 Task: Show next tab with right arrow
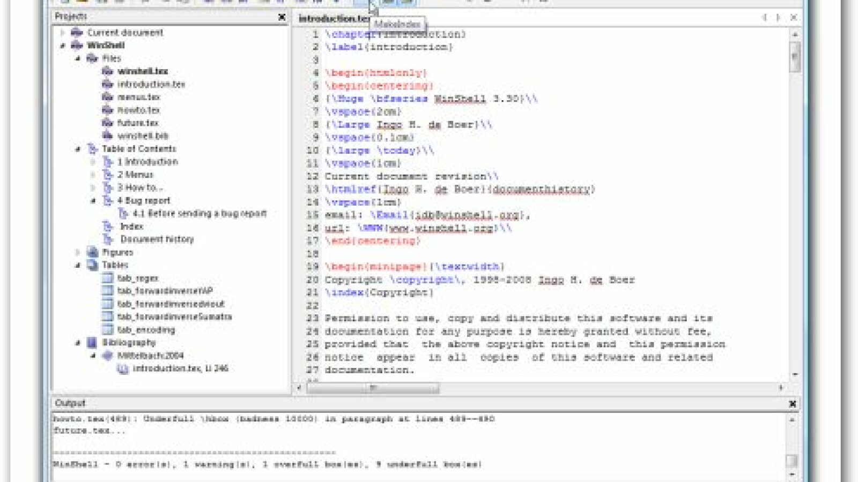pos(778,18)
